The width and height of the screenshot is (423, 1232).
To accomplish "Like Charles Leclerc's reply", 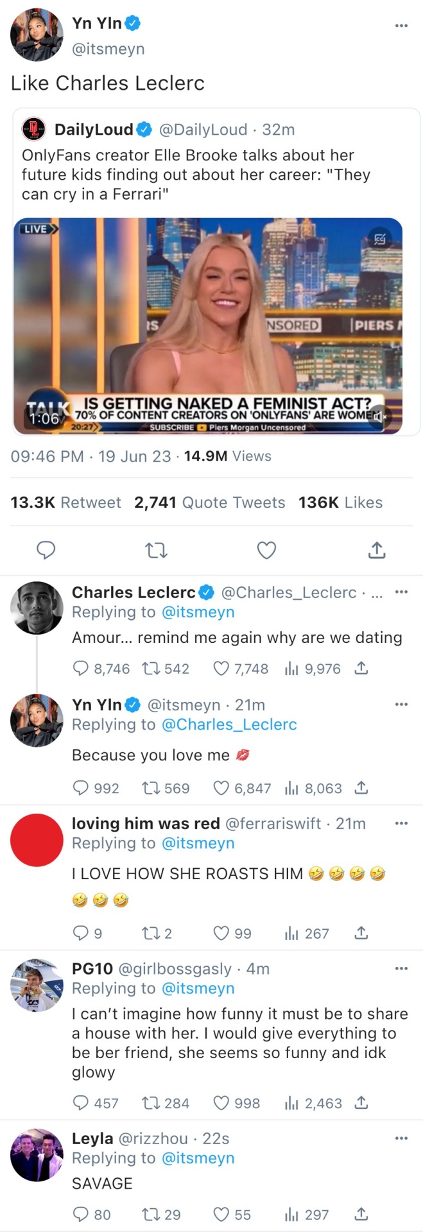I will [221, 669].
